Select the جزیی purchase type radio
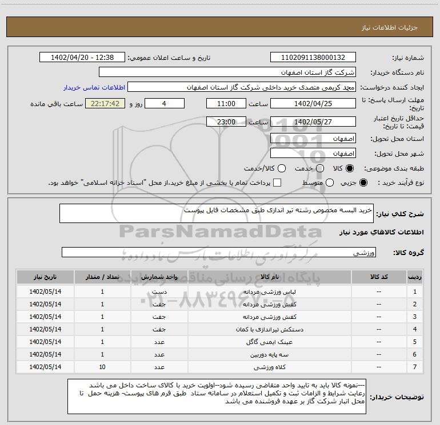 point(363,183)
